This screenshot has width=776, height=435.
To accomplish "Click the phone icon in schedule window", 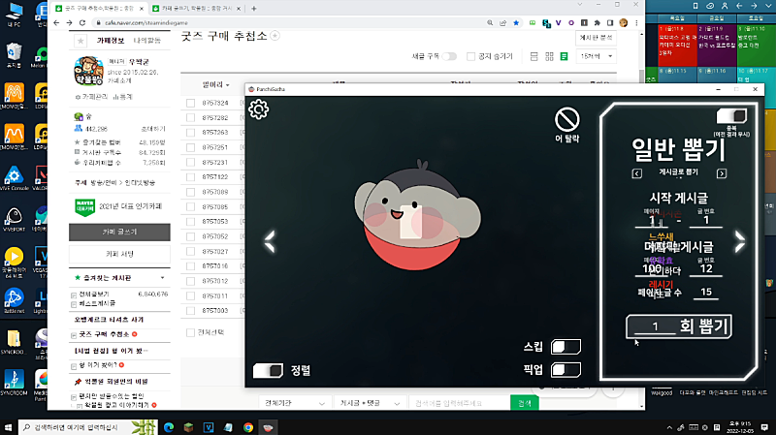I will [x=695, y=6].
